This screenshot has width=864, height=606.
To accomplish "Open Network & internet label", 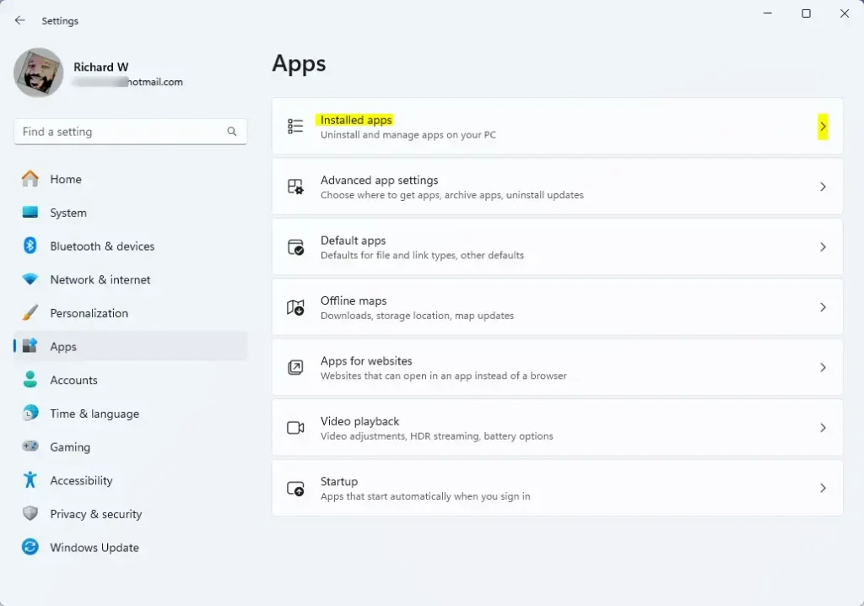I will pyautogui.click(x=100, y=279).
